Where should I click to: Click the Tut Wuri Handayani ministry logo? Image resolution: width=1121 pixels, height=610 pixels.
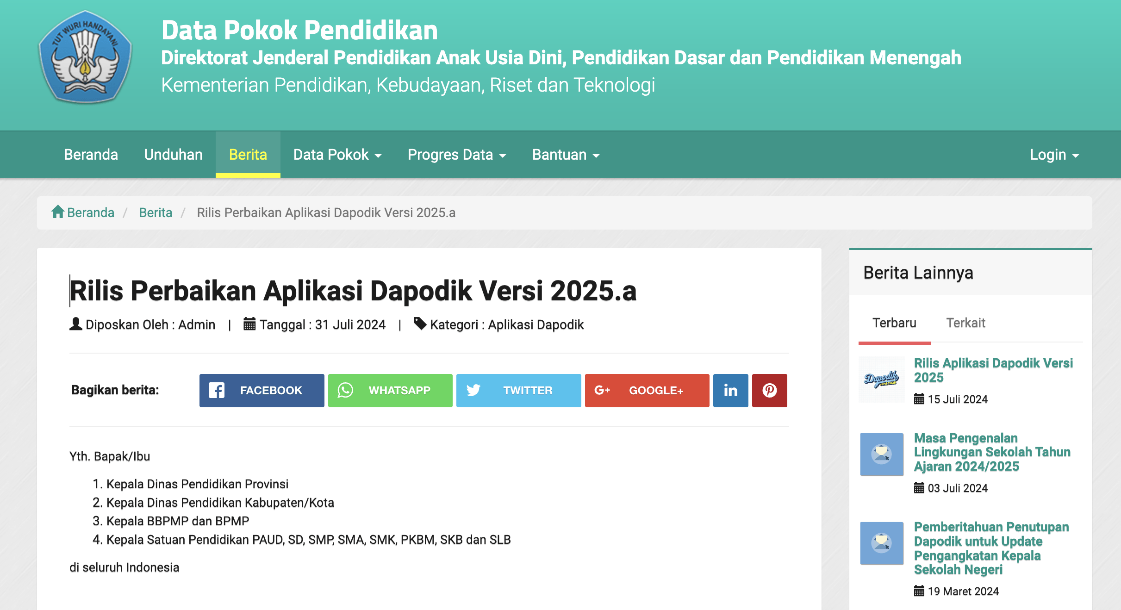(85, 57)
